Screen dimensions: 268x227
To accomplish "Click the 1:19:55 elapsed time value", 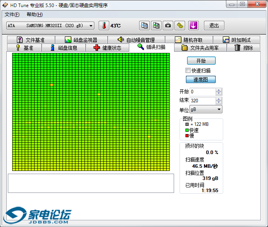I will point(210,190).
